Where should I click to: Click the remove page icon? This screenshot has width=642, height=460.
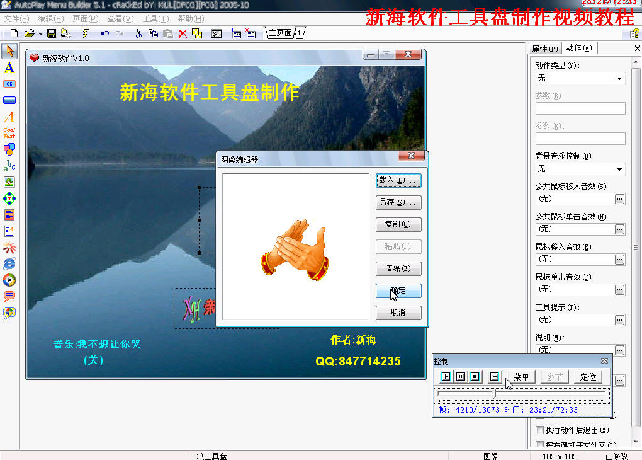click(x=251, y=33)
